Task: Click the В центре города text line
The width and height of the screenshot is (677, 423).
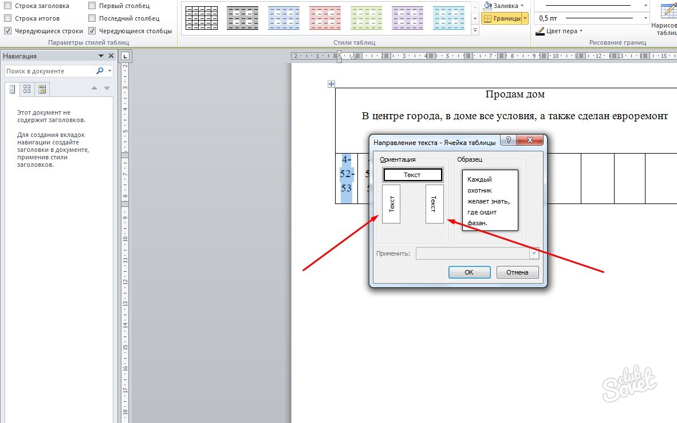Action: point(515,116)
